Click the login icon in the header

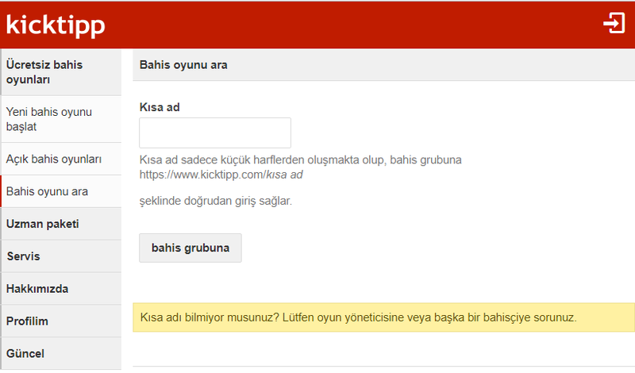614,23
